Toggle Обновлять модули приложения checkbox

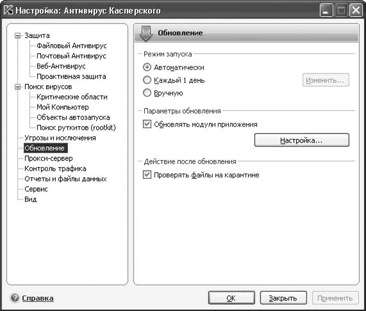[x=147, y=124]
